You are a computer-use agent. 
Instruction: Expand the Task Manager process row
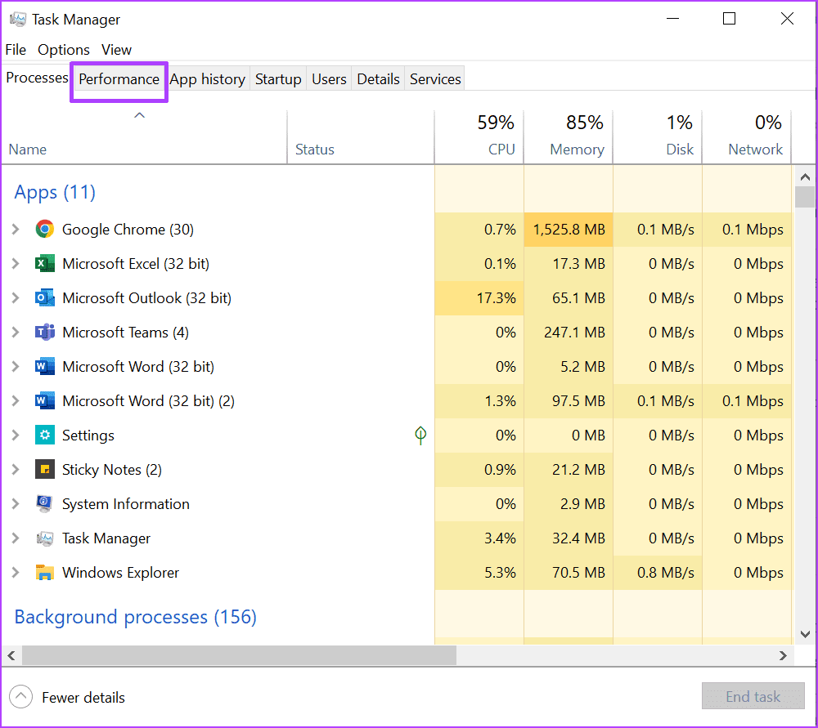click(16, 538)
